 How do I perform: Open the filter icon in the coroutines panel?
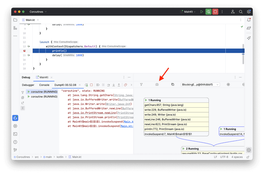coord(141,85)
